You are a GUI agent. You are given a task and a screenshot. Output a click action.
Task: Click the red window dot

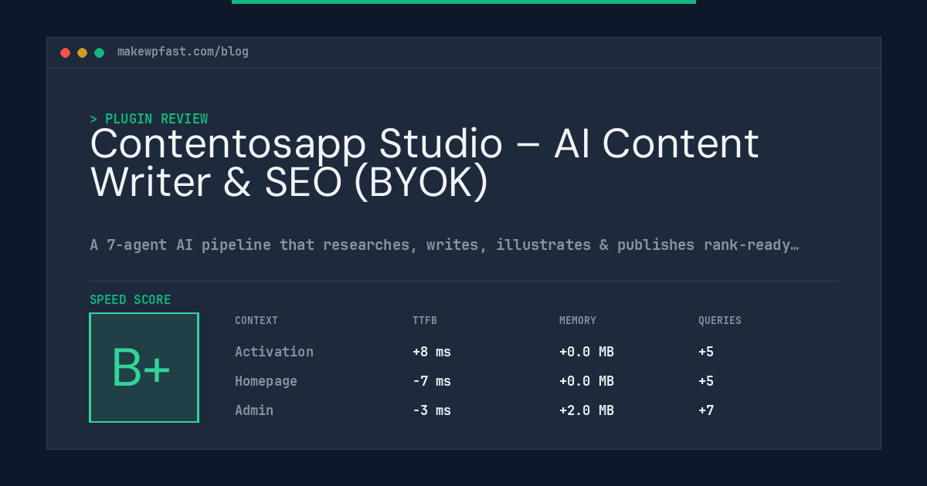coord(65,52)
